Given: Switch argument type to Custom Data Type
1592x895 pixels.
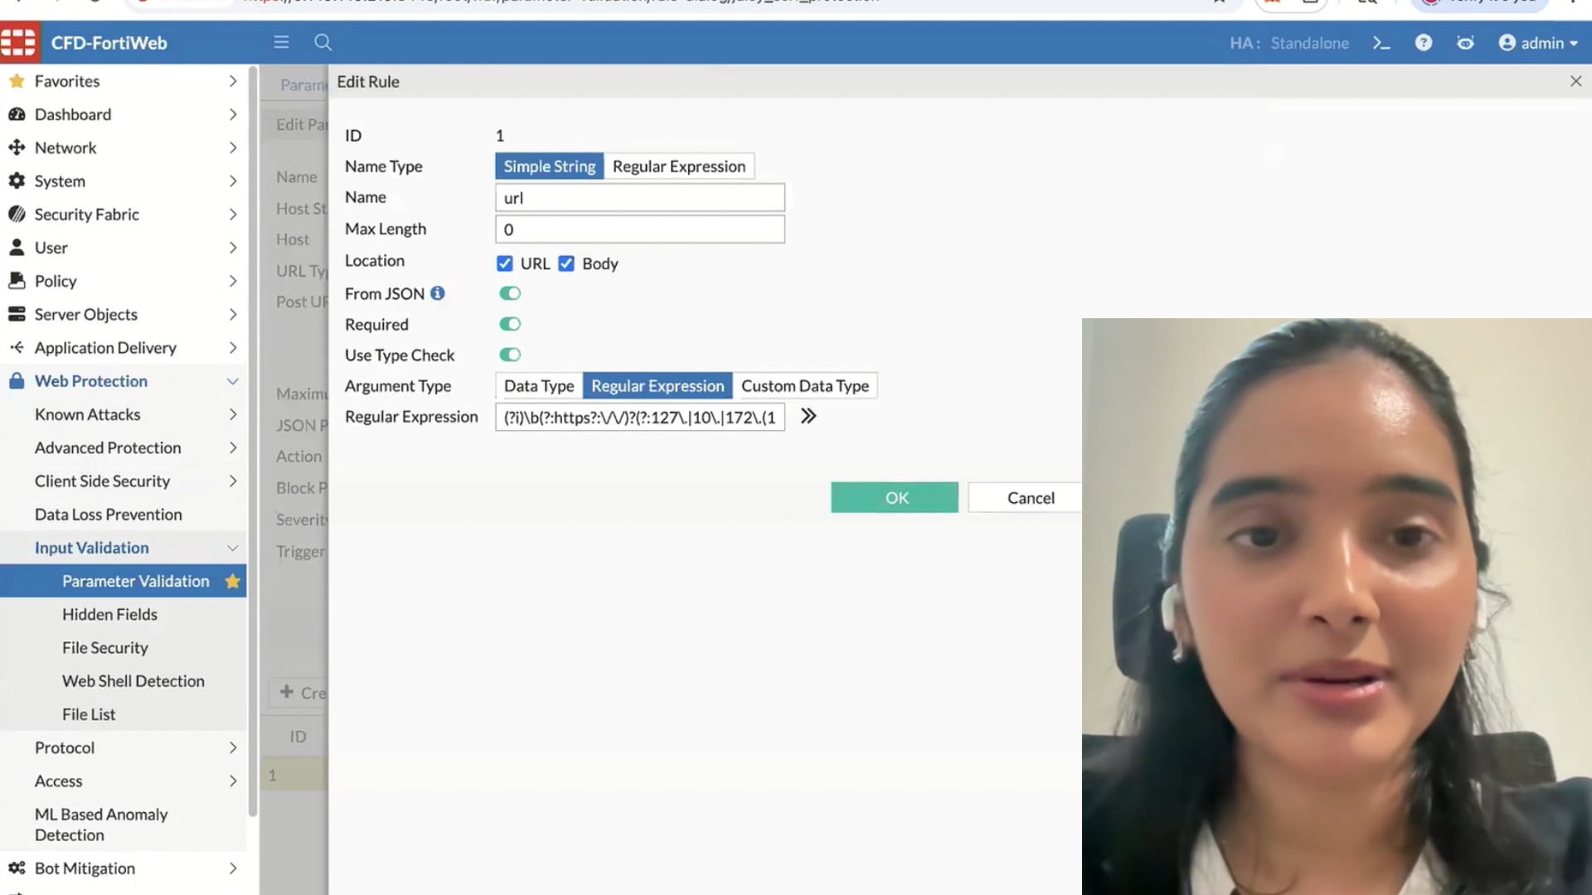Looking at the screenshot, I should coord(804,386).
